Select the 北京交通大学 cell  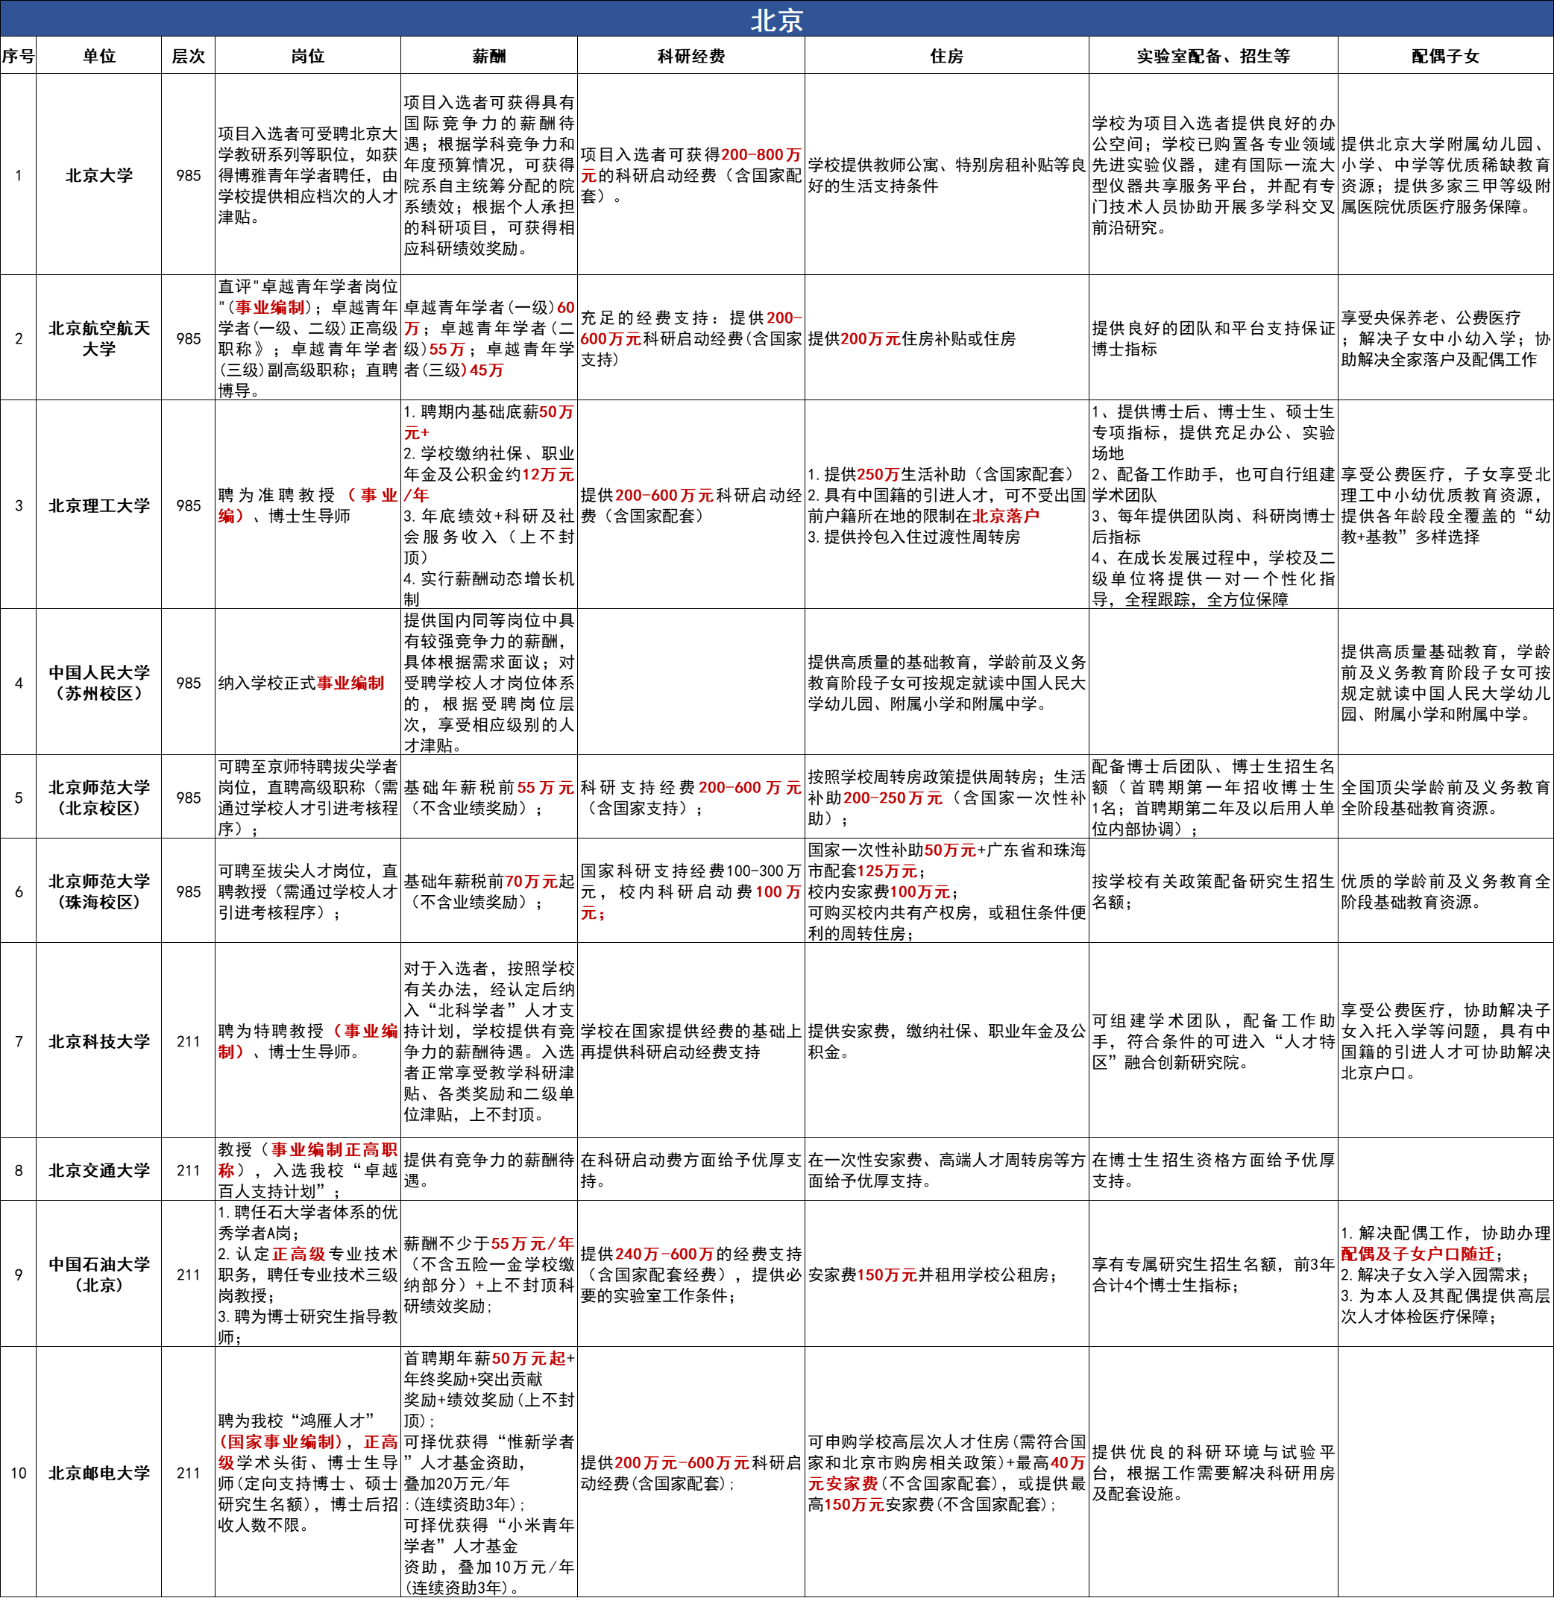tap(98, 1169)
